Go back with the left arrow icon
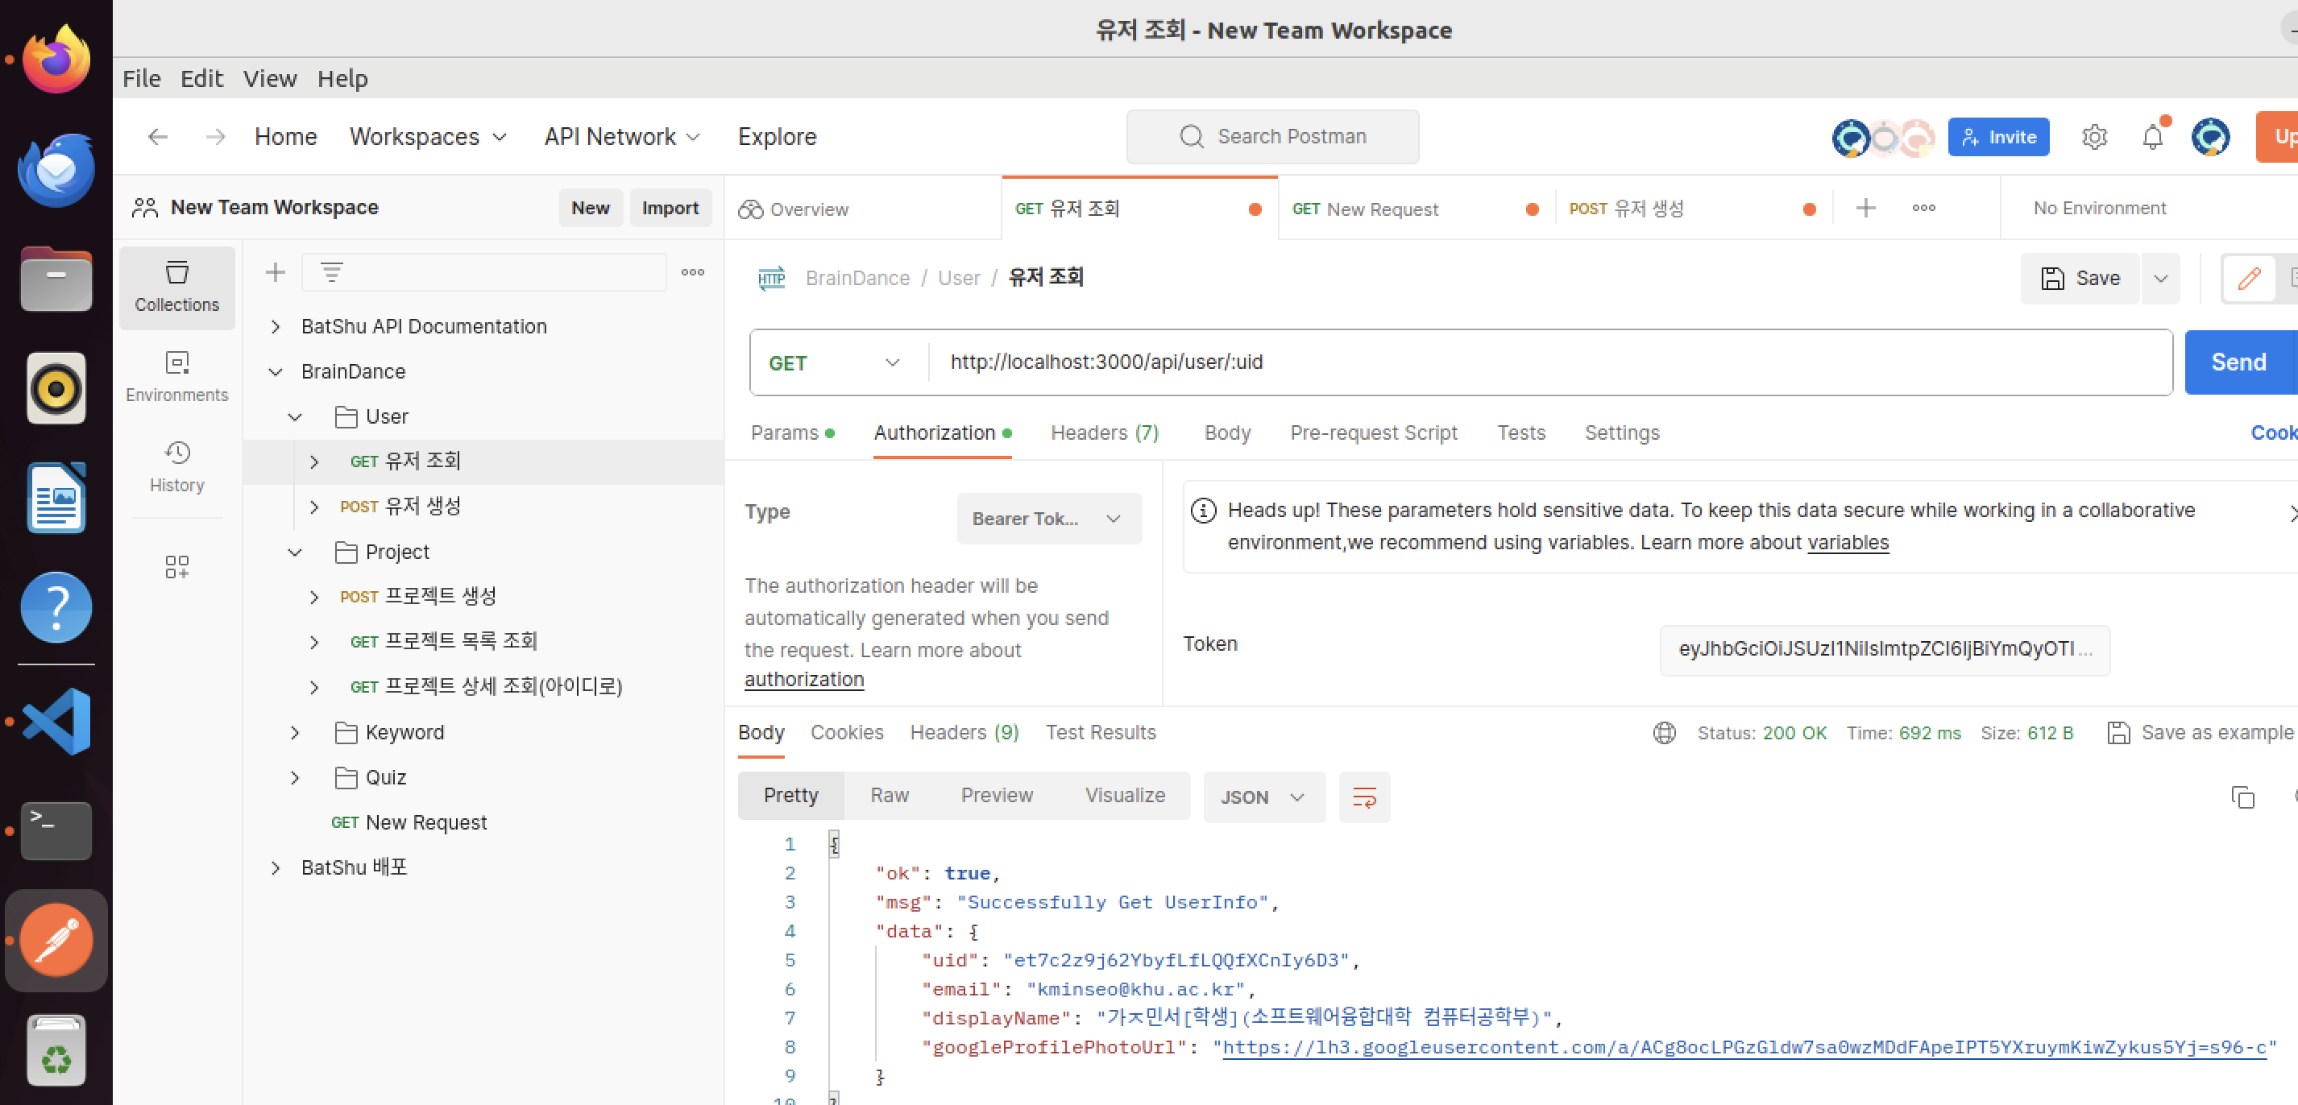The height and width of the screenshot is (1105, 2298). pyautogui.click(x=158, y=136)
